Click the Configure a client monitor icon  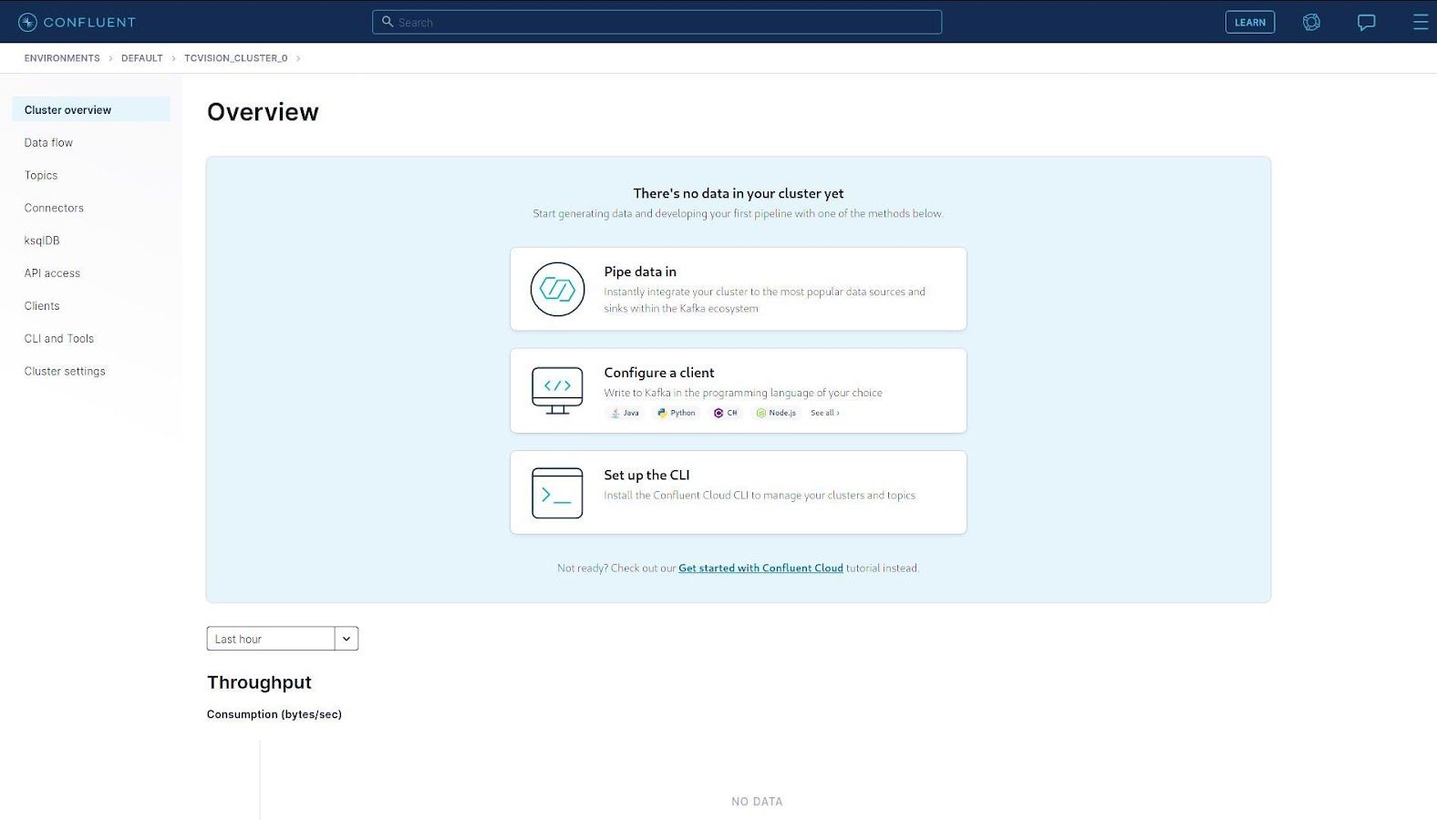click(557, 391)
